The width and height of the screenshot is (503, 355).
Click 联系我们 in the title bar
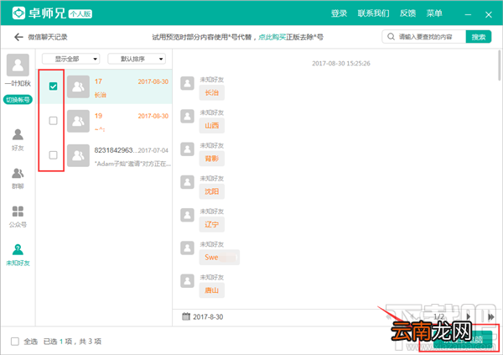[x=373, y=13]
